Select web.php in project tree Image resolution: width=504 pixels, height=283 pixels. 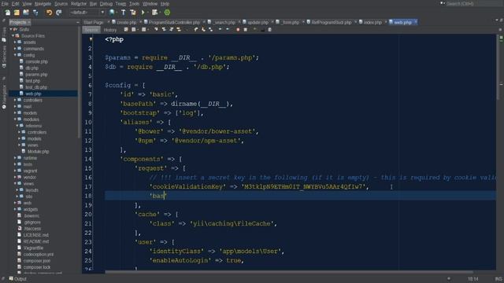click(x=33, y=94)
